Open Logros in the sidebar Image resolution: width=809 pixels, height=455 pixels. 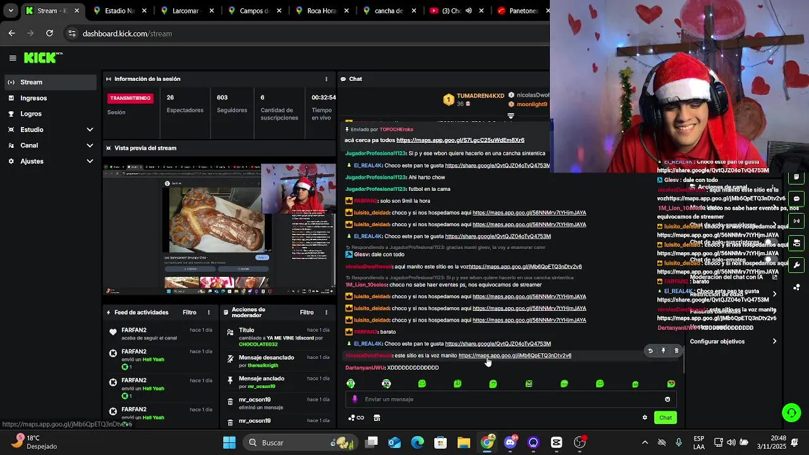click(51, 114)
